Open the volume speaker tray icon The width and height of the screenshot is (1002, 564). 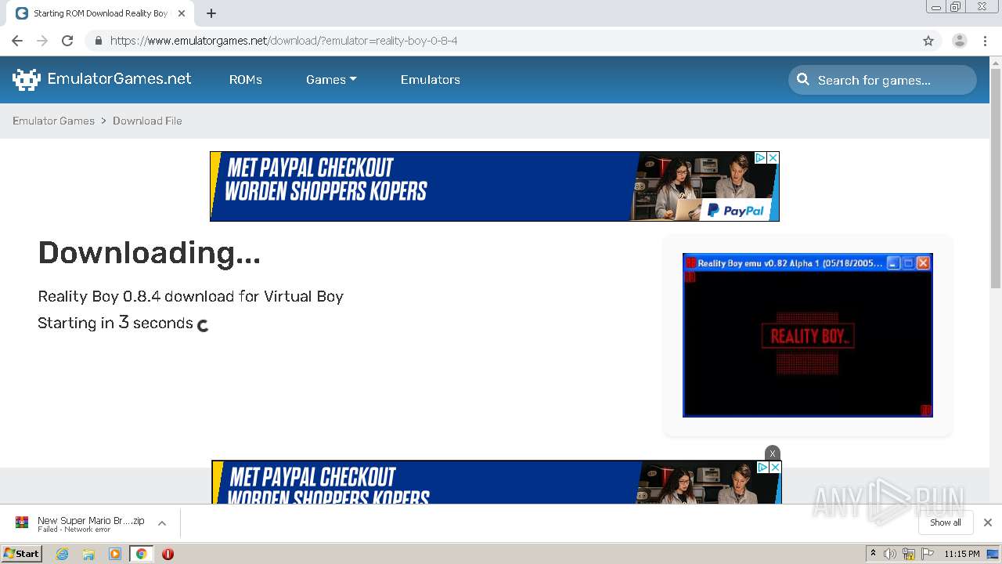(890, 554)
